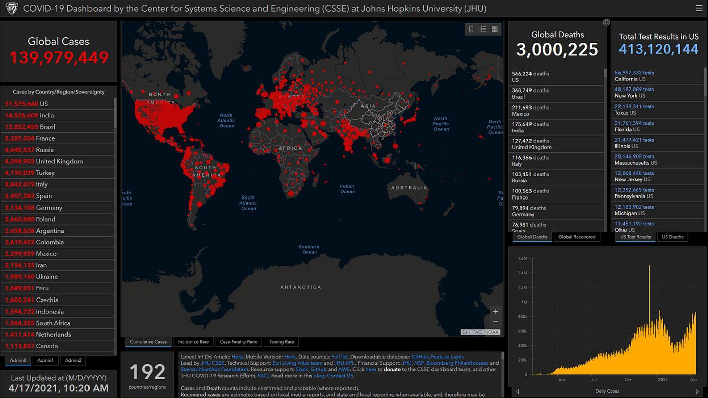
Task: Switch to US Deaths tab
Action: pyautogui.click(x=673, y=237)
